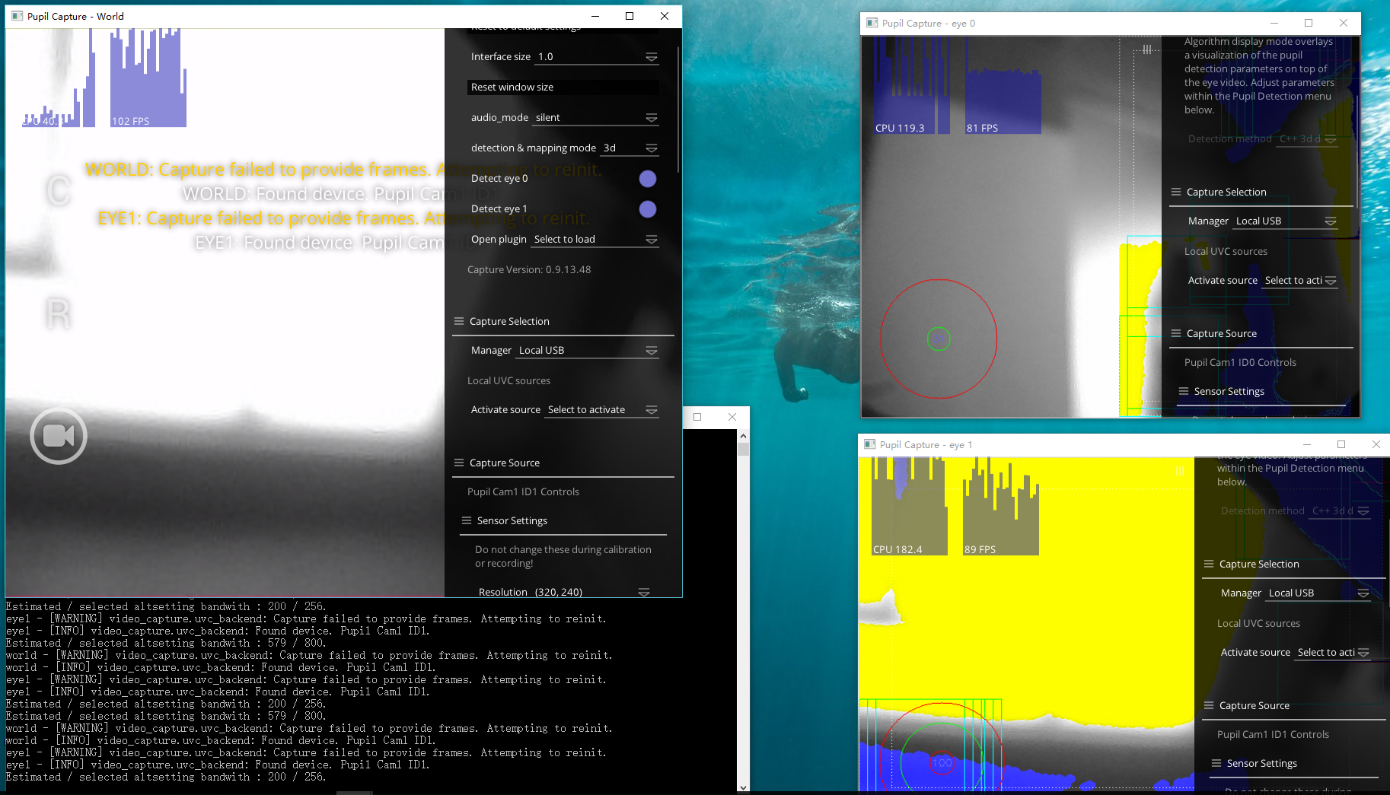This screenshot has width=1390, height=795.
Task: Collapse the Capture Selection menu in World window
Action: 509,321
